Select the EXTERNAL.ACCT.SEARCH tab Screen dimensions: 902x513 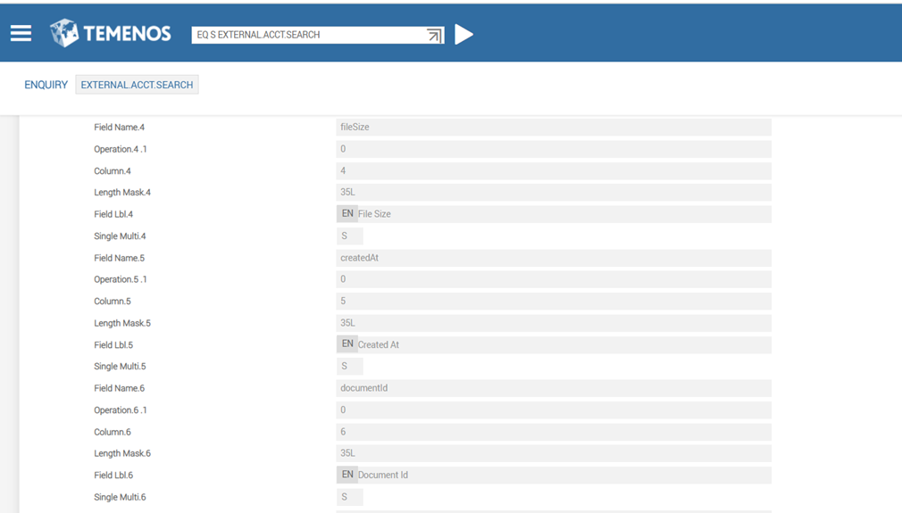point(137,85)
